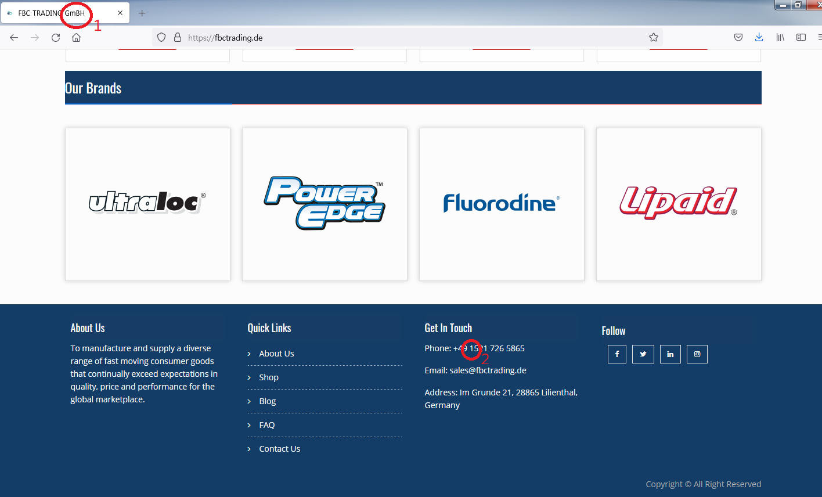Open the Facebook follow icon
Image resolution: width=822 pixels, height=497 pixels.
point(617,354)
